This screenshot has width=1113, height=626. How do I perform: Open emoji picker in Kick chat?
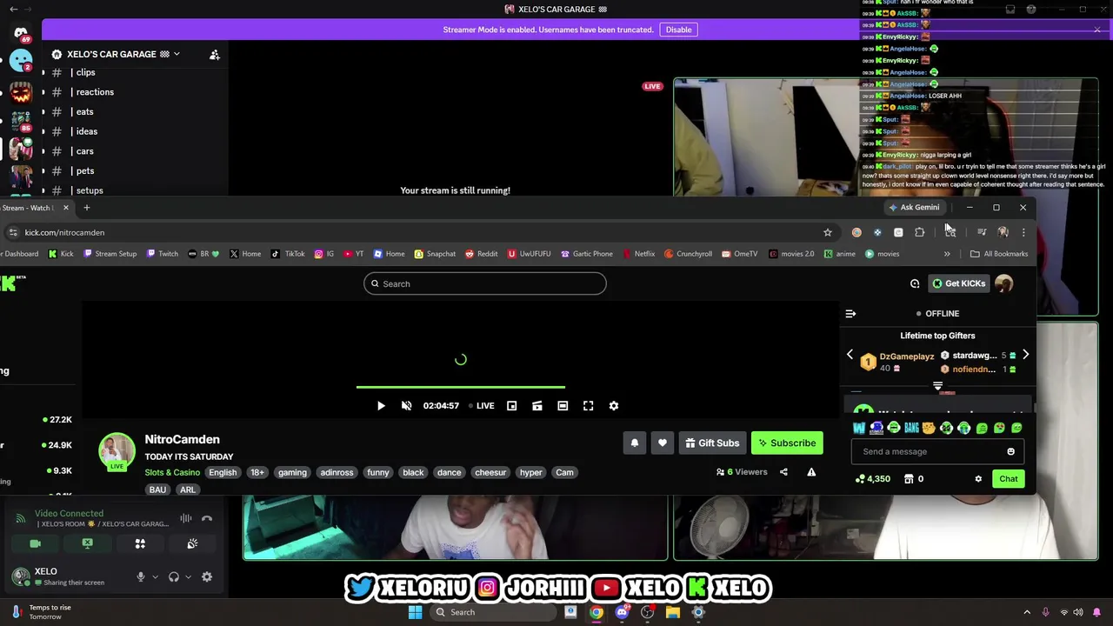coord(1010,451)
